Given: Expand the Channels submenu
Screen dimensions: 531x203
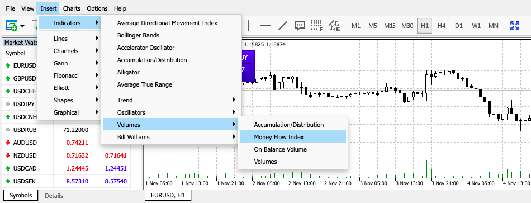Looking at the screenshot, I should tap(70, 51).
